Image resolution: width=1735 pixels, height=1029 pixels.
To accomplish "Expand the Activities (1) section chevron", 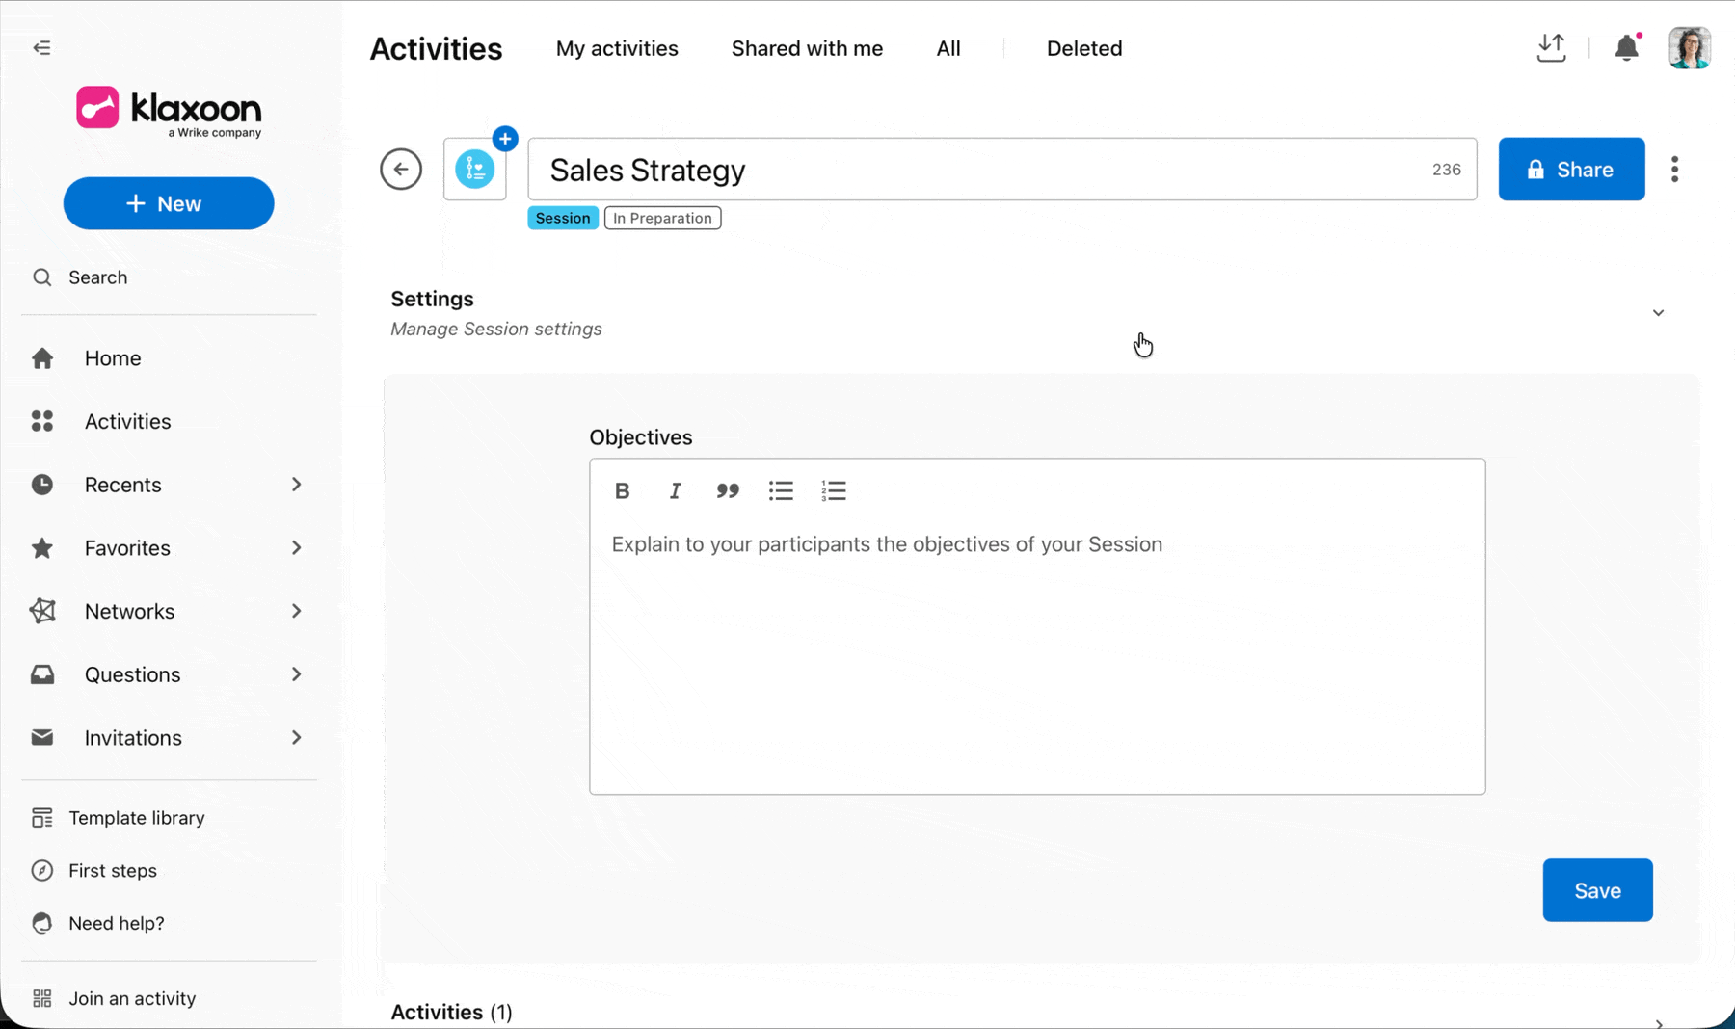I will point(1658,1022).
